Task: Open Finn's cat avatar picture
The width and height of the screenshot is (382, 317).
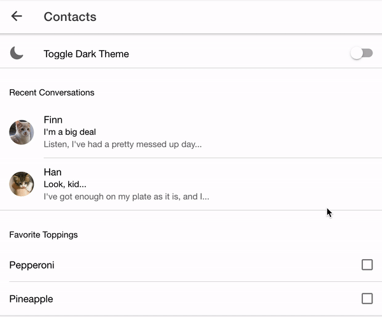Action: pos(22,132)
